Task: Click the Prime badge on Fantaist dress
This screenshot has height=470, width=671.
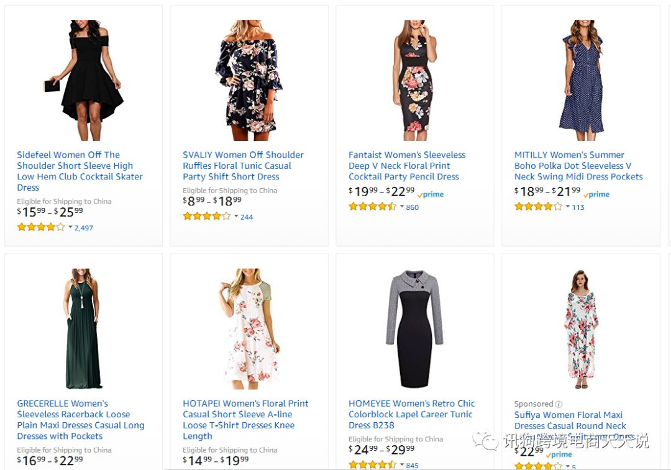Action: click(x=431, y=194)
